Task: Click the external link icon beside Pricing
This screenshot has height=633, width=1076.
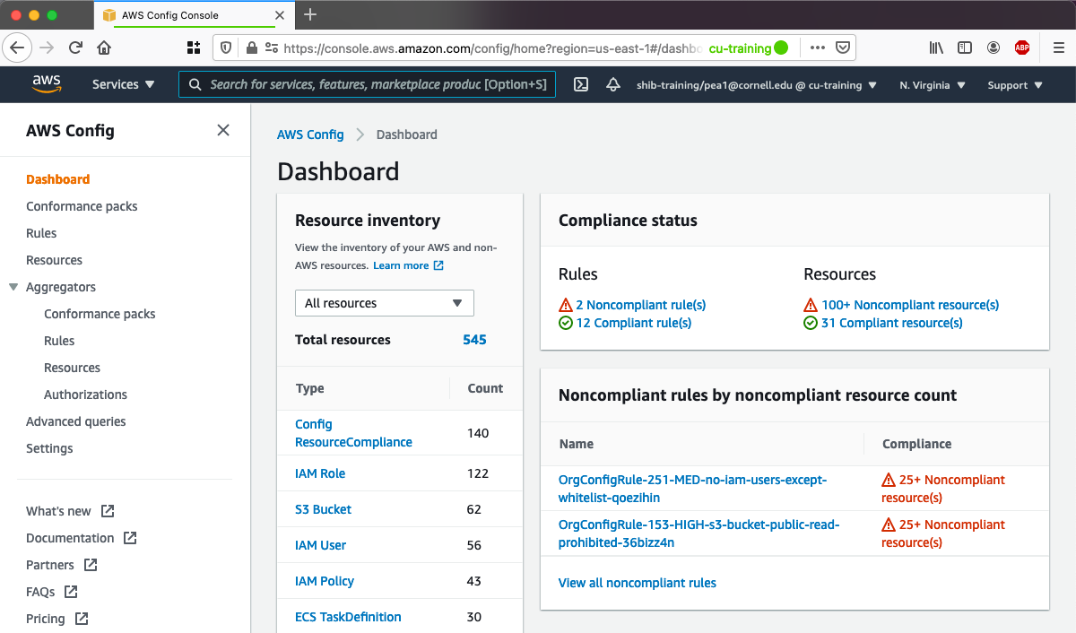Action: pyautogui.click(x=82, y=619)
